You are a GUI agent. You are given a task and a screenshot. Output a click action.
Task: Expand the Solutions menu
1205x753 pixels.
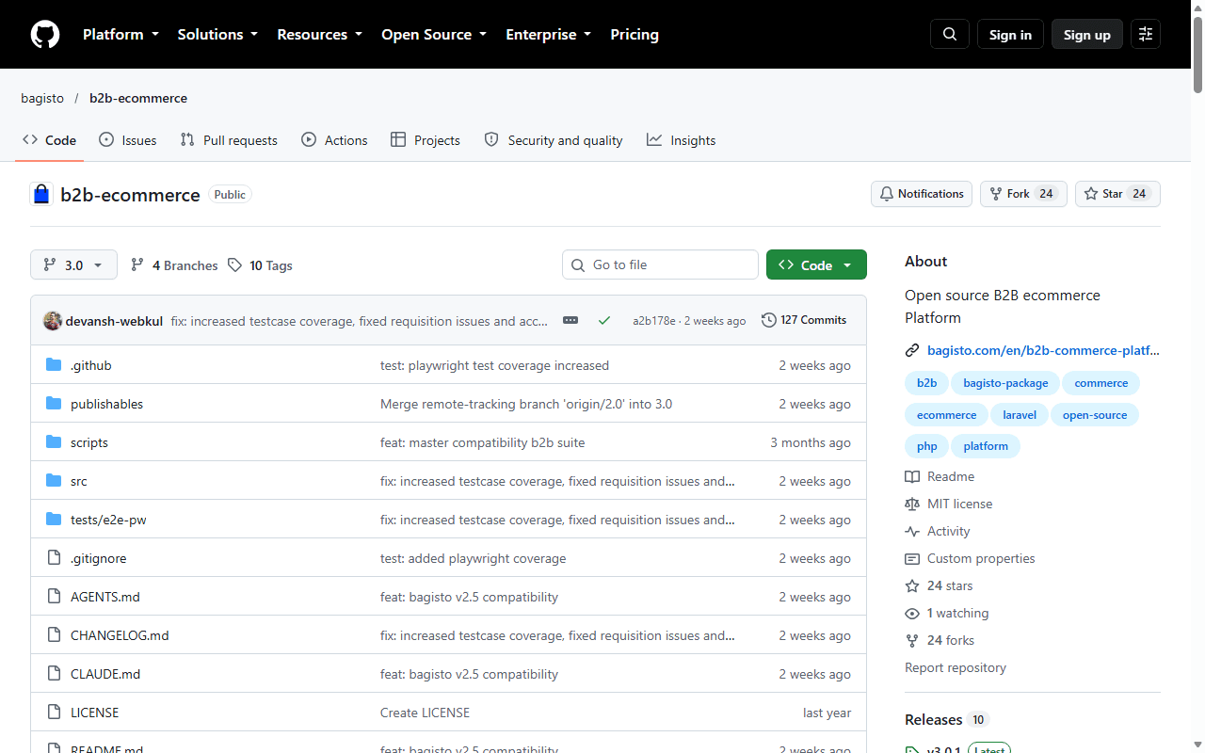(x=217, y=35)
